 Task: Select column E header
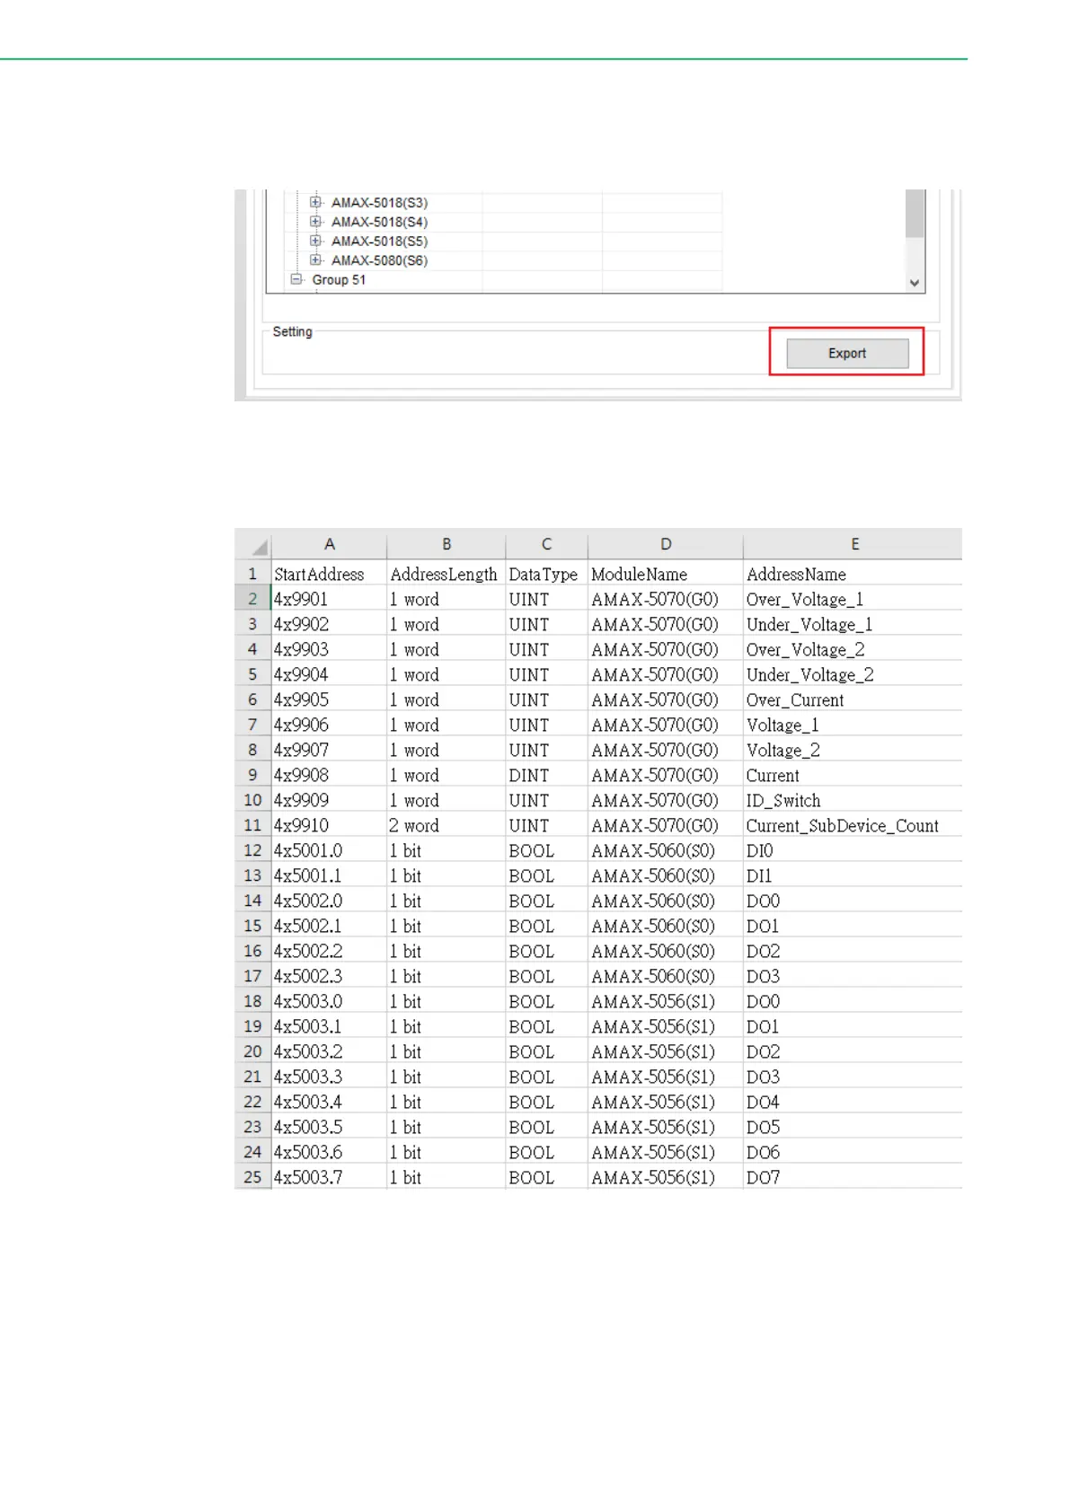854,544
